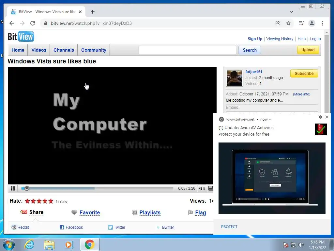Open the Help link

(x=301, y=39)
